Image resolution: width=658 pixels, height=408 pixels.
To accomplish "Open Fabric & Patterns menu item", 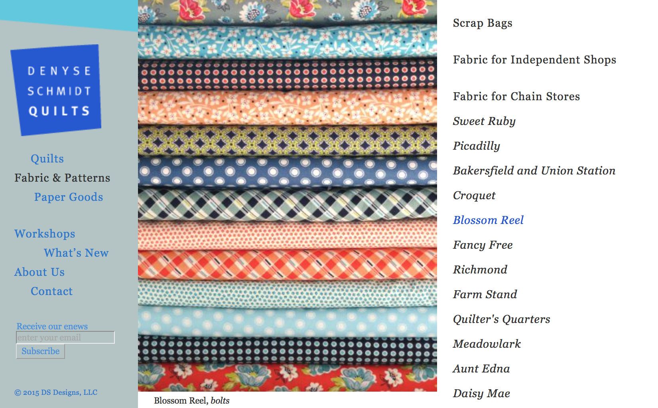I will click(62, 178).
